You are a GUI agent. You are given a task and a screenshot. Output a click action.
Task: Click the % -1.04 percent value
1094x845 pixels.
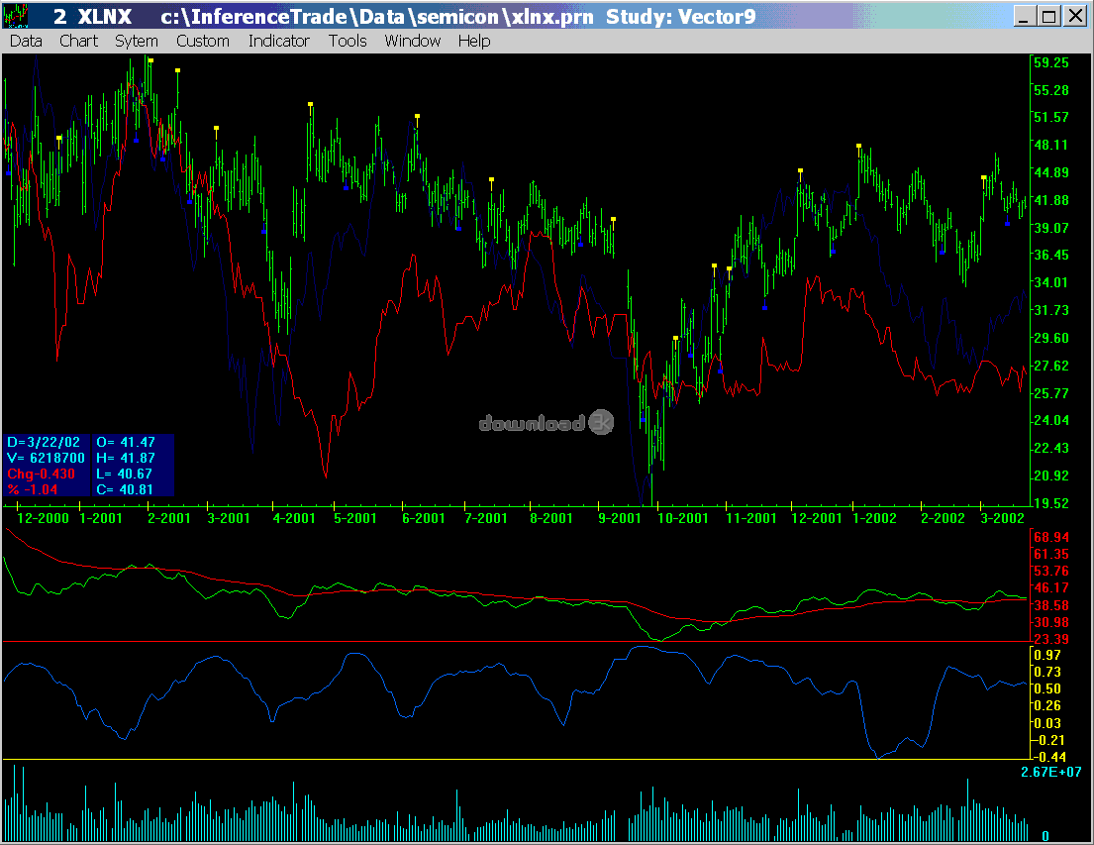coord(32,489)
